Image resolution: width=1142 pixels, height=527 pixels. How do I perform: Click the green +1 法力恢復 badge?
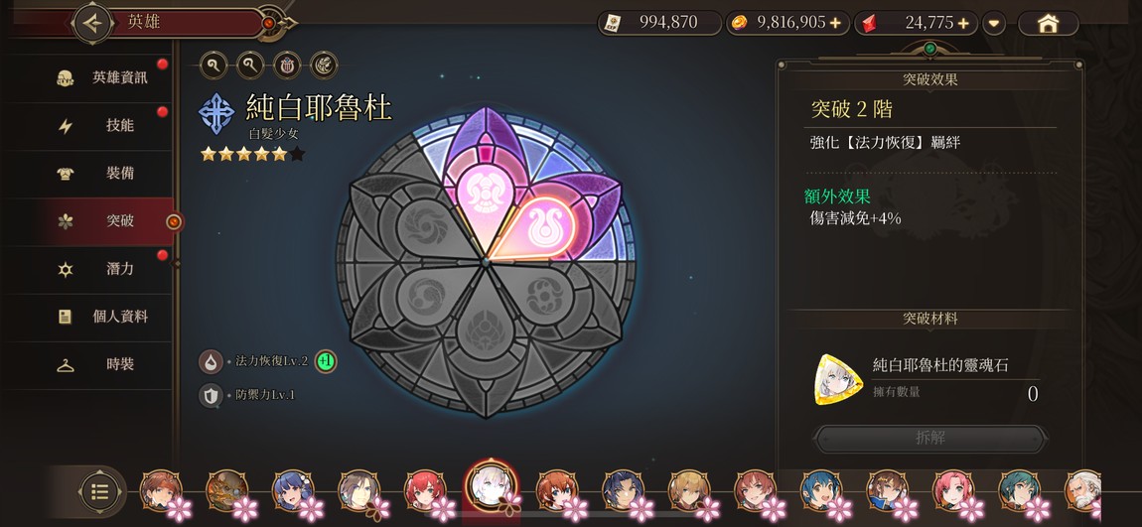[326, 361]
